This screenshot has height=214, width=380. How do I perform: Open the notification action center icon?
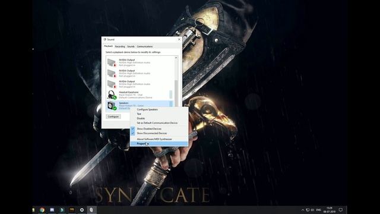(x=340, y=210)
